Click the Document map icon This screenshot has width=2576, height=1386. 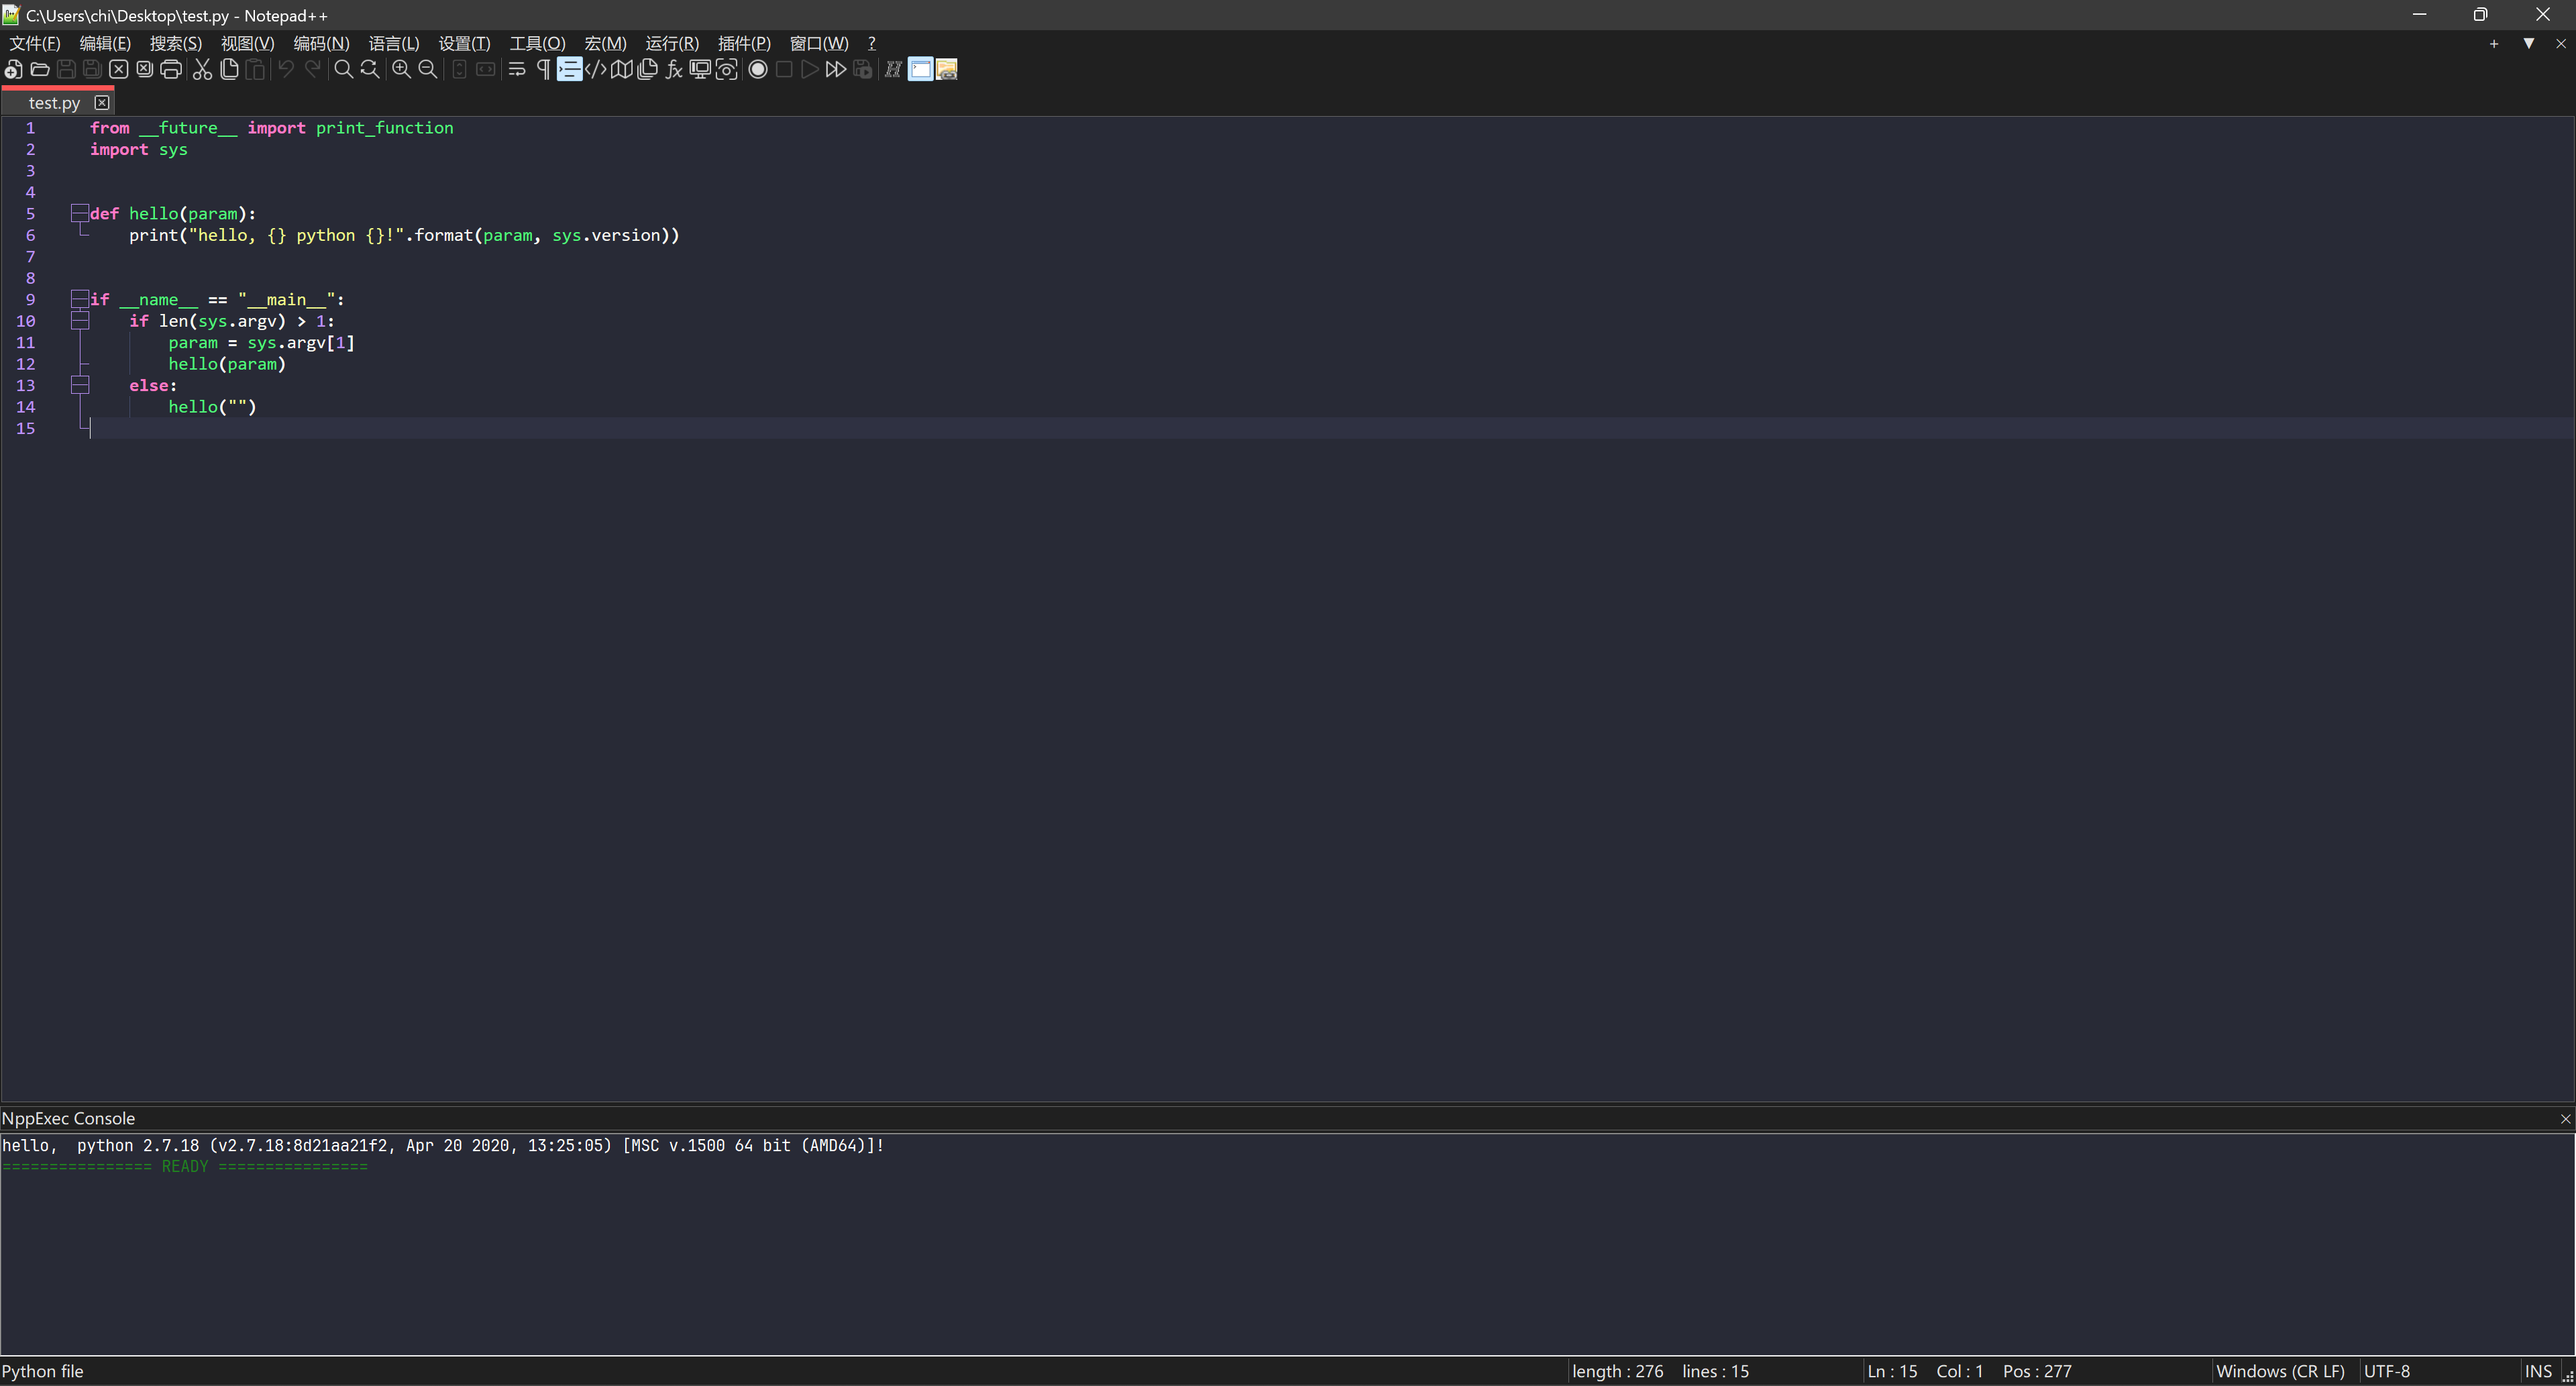[x=621, y=69]
